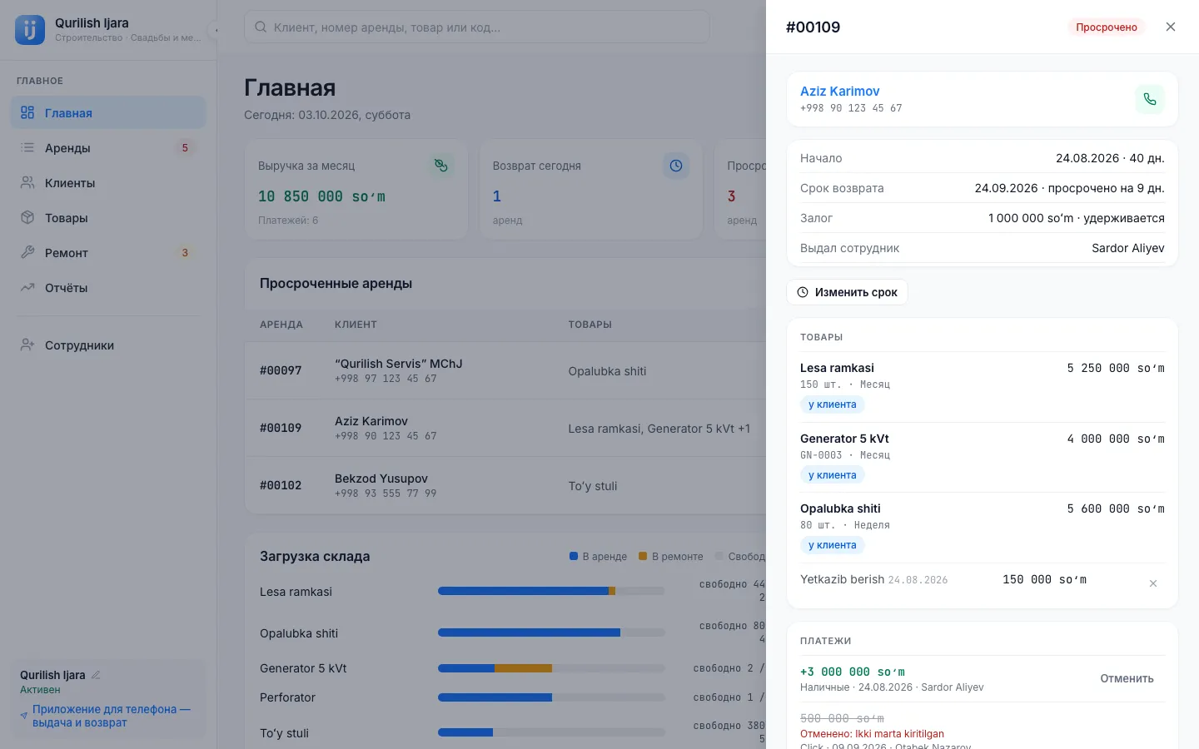Viewport: 1199px width, 749px height.
Task: Click the clock icon on Возврат сегодня card
Action: pyautogui.click(x=676, y=166)
